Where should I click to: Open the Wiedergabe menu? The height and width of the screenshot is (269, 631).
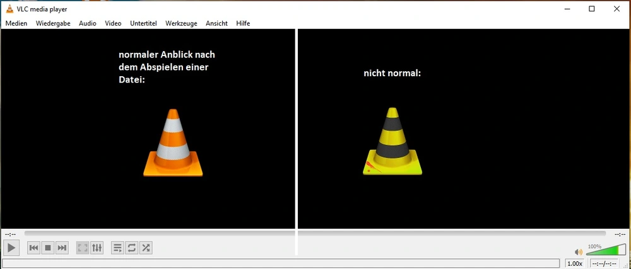(x=53, y=23)
